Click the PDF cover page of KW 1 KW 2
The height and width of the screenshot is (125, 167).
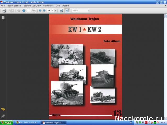[x=85, y=67]
